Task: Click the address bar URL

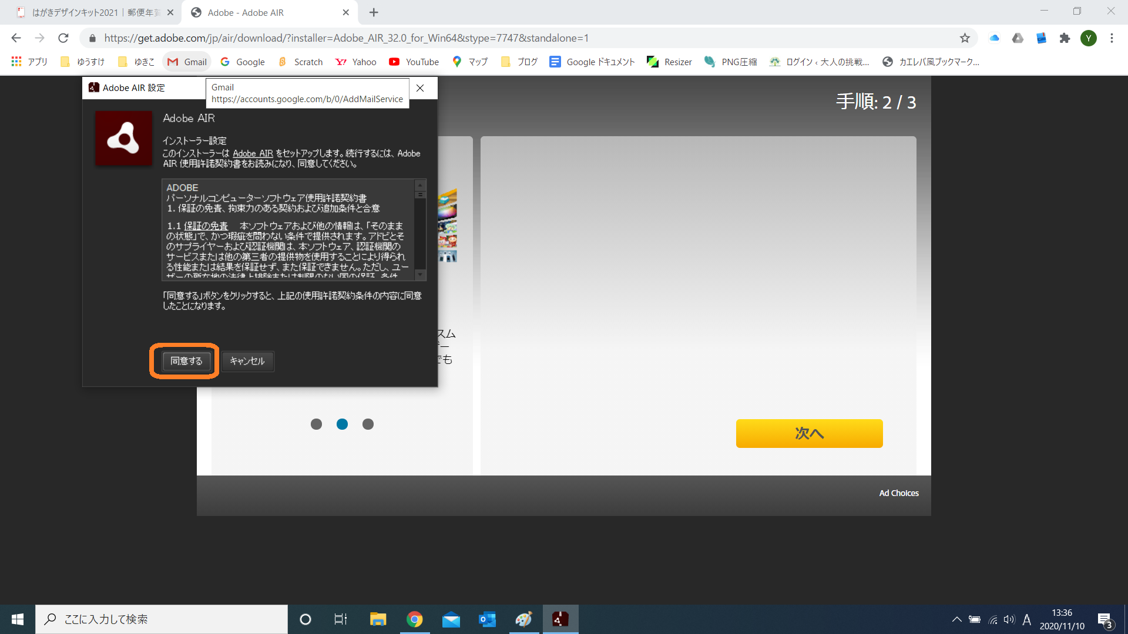Action: 346,38
